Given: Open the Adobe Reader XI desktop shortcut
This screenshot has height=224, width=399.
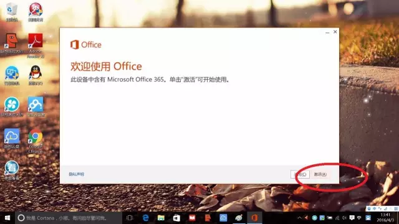Looking at the screenshot, I should coord(36,45).
